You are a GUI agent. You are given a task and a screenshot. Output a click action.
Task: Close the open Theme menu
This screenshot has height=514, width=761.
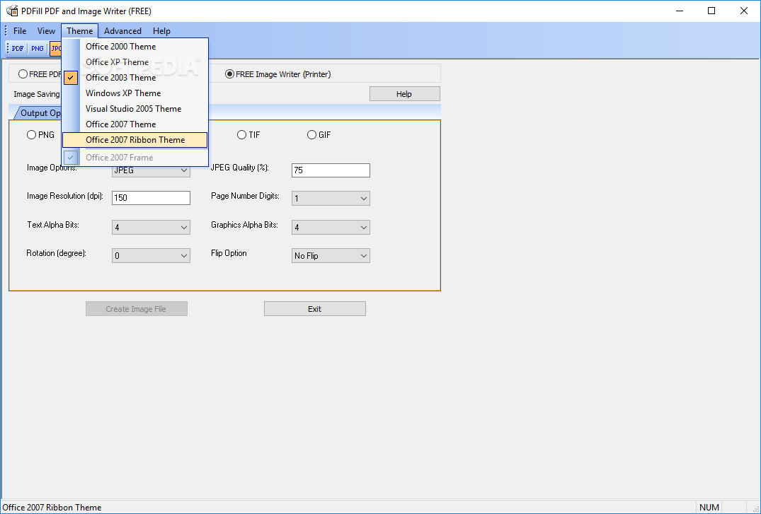click(79, 30)
